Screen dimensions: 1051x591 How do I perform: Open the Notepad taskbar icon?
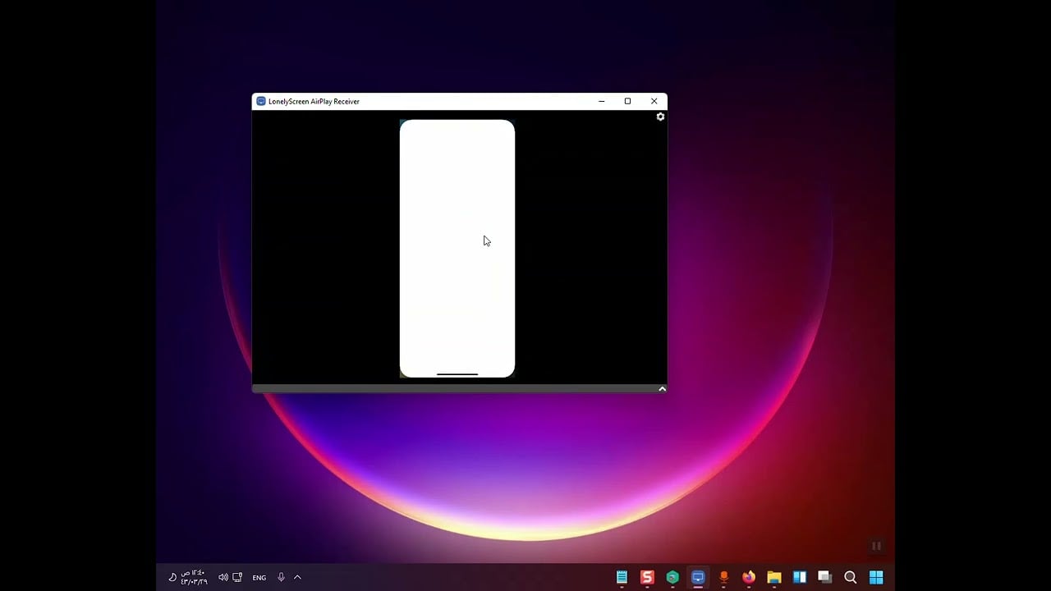point(622,577)
